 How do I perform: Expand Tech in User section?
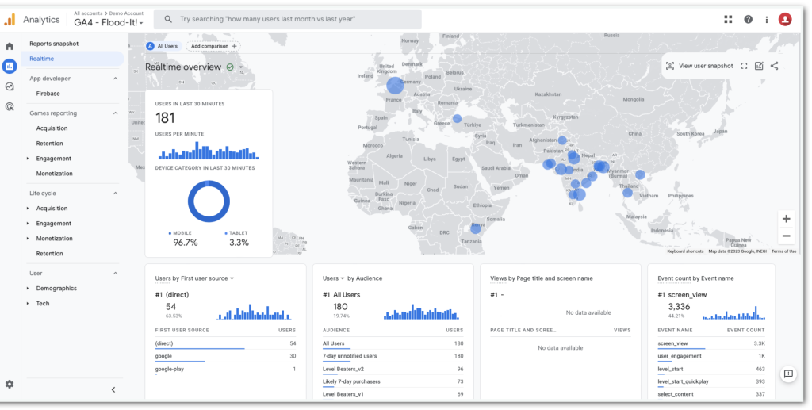[28, 304]
